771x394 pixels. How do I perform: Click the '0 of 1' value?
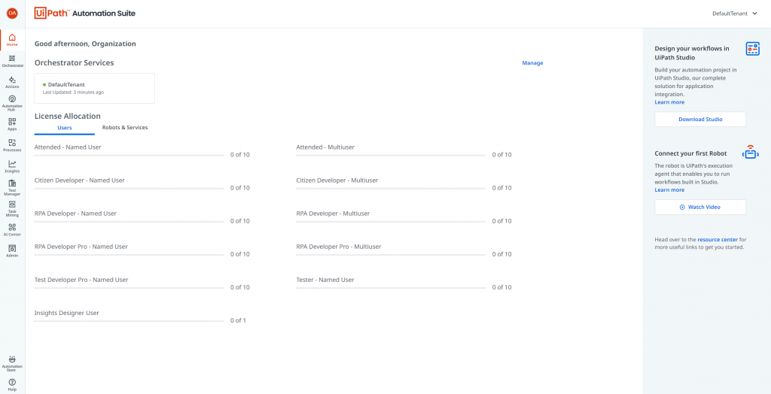click(238, 320)
